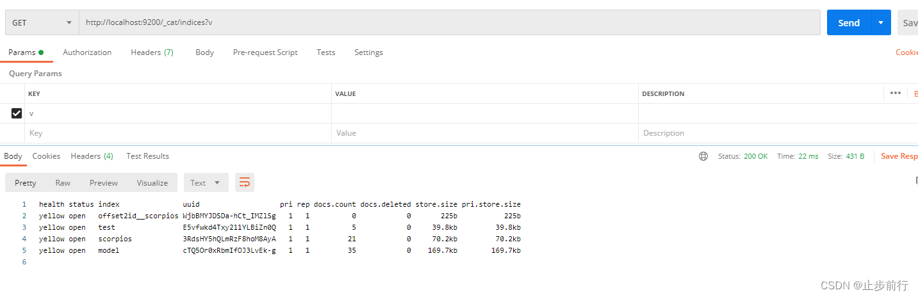Uncheck the 'v' query param checkbox
This screenshot has width=918, height=297.
[17, 113]
